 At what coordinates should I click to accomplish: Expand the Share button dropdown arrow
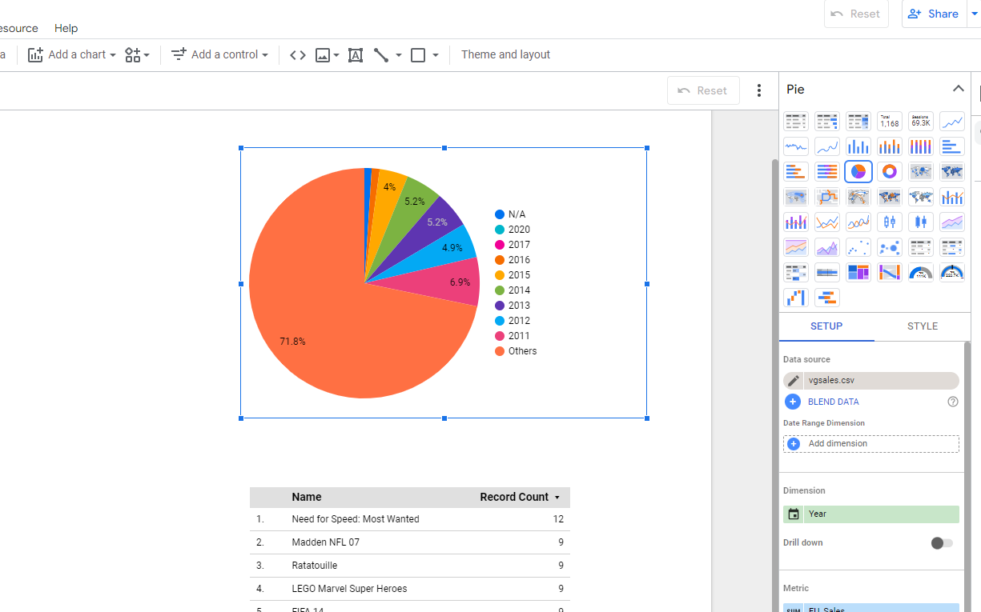[x=975, y=14]
